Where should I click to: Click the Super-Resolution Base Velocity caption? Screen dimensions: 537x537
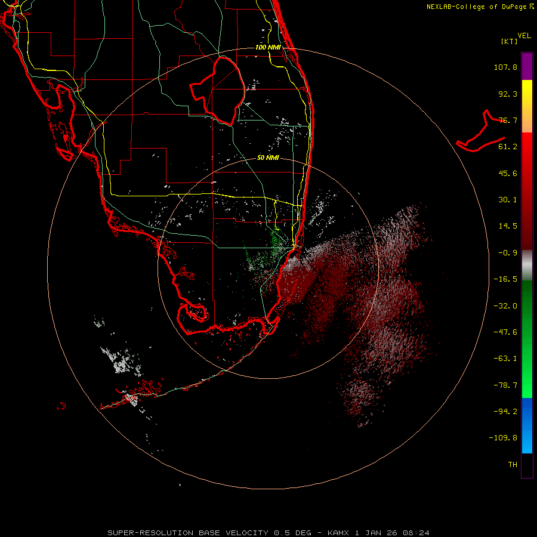coord(268,533)
